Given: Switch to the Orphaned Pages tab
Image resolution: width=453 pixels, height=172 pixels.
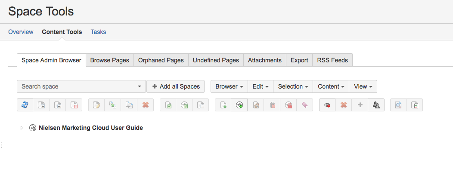Looking at the screenshot, I should tap(161, 60).
